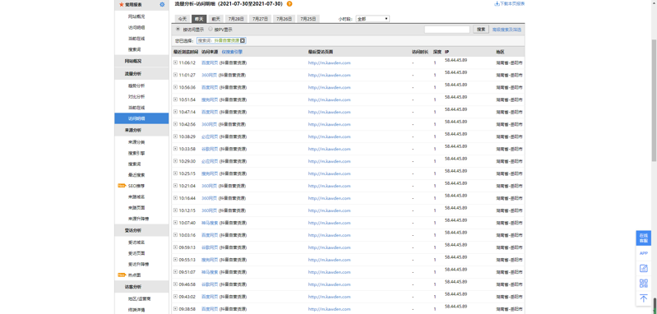Click the 访客分析 section header
657x314 pixels.
click(141, 287)
